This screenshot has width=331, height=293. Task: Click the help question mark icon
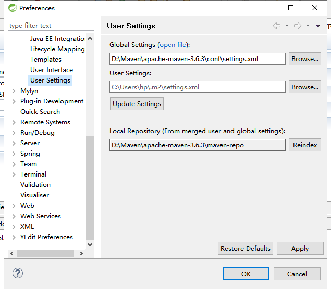coord(18,273)
